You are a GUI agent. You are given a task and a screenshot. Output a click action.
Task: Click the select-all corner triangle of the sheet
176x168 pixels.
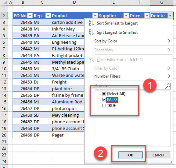pyautogui.click(x=5, y=2)
